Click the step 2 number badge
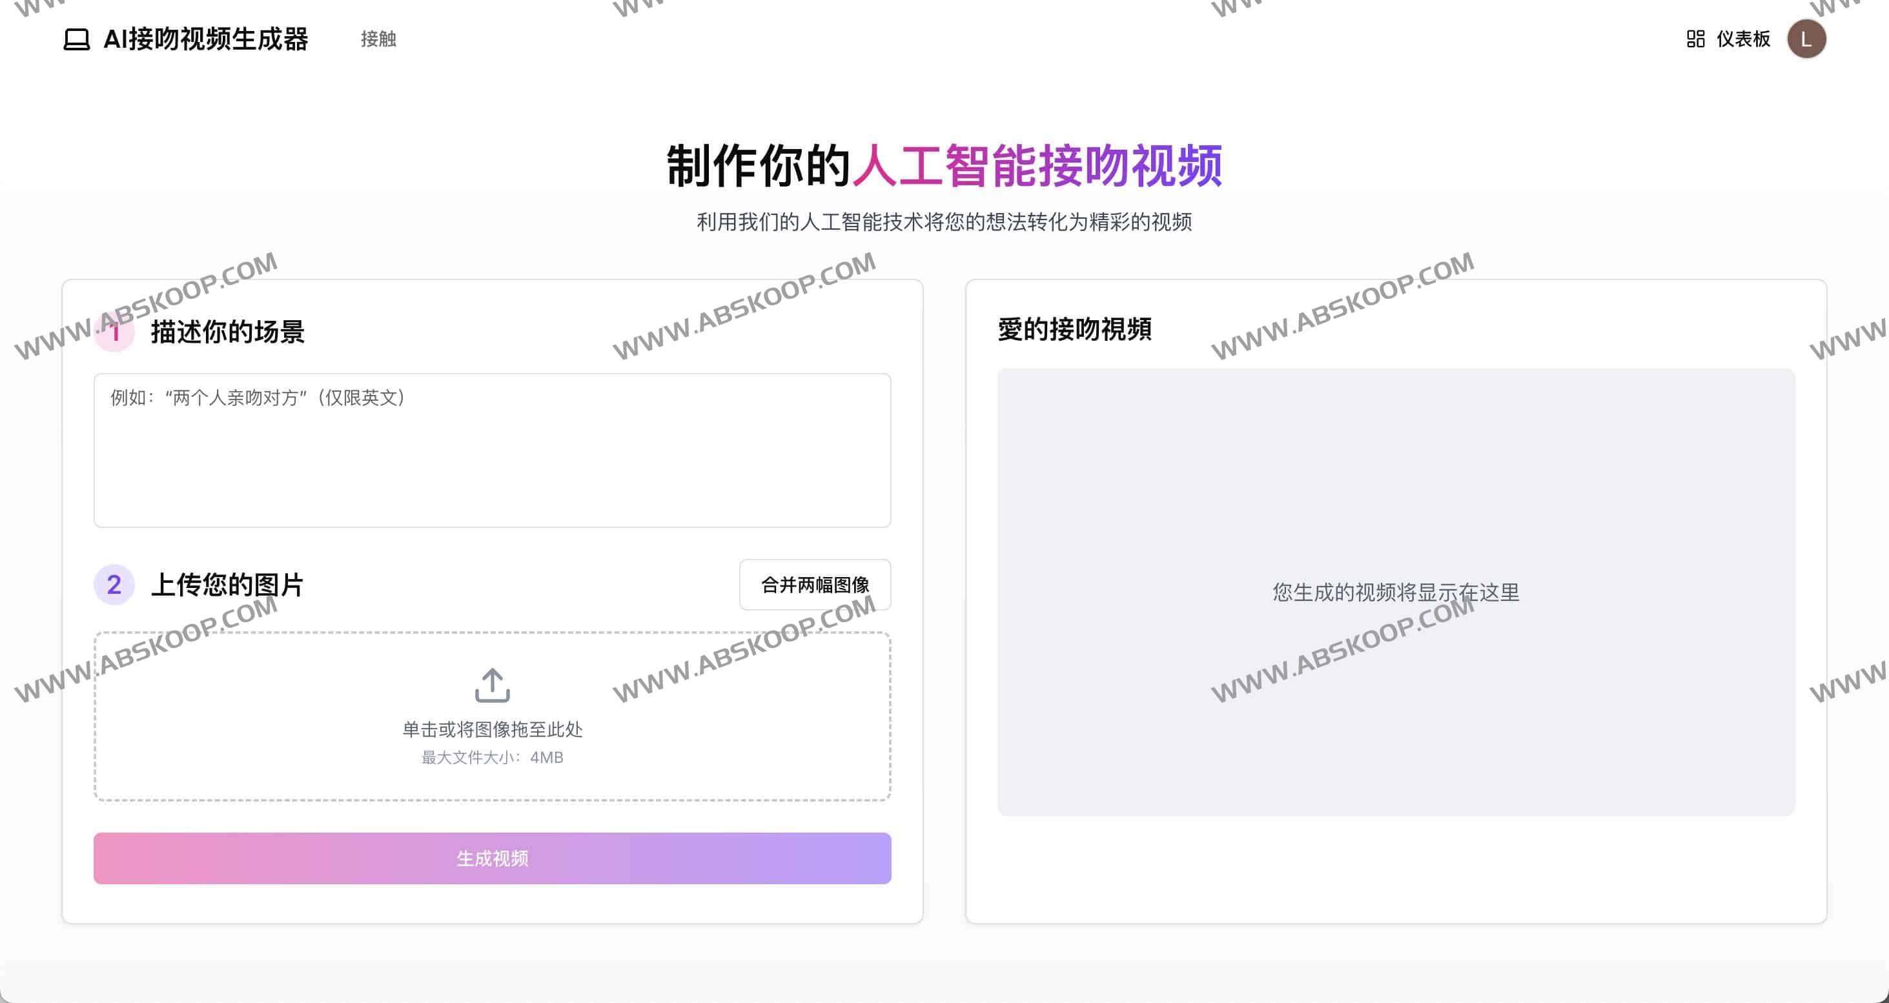 tap(114, 584)
